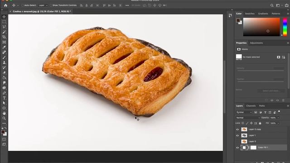Viewport: 290px width, 163px height.
Task: Select the Path Selection tool
Action: (x=4, y=103)
